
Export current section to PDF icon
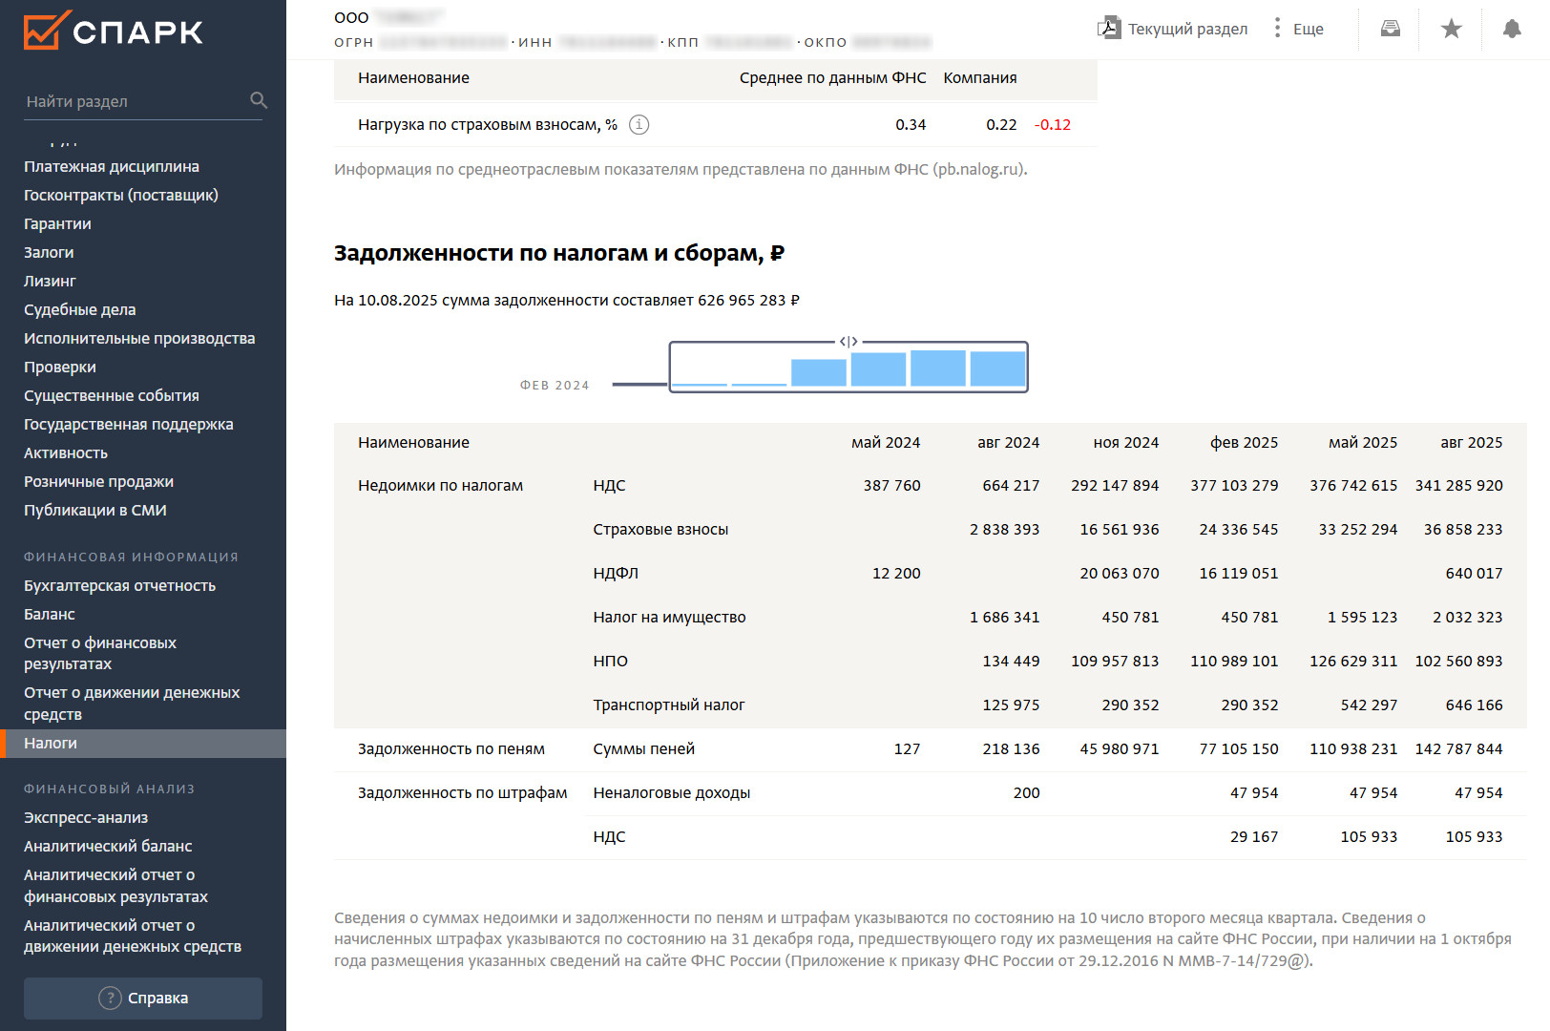click(x=1108, y=28)
